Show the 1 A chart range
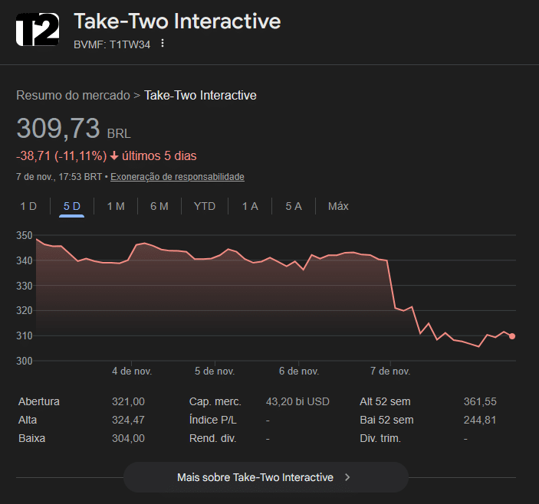 point(250,206)
